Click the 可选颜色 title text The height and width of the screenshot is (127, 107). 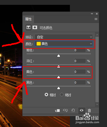pyautogui.click(x=46, y=28)
